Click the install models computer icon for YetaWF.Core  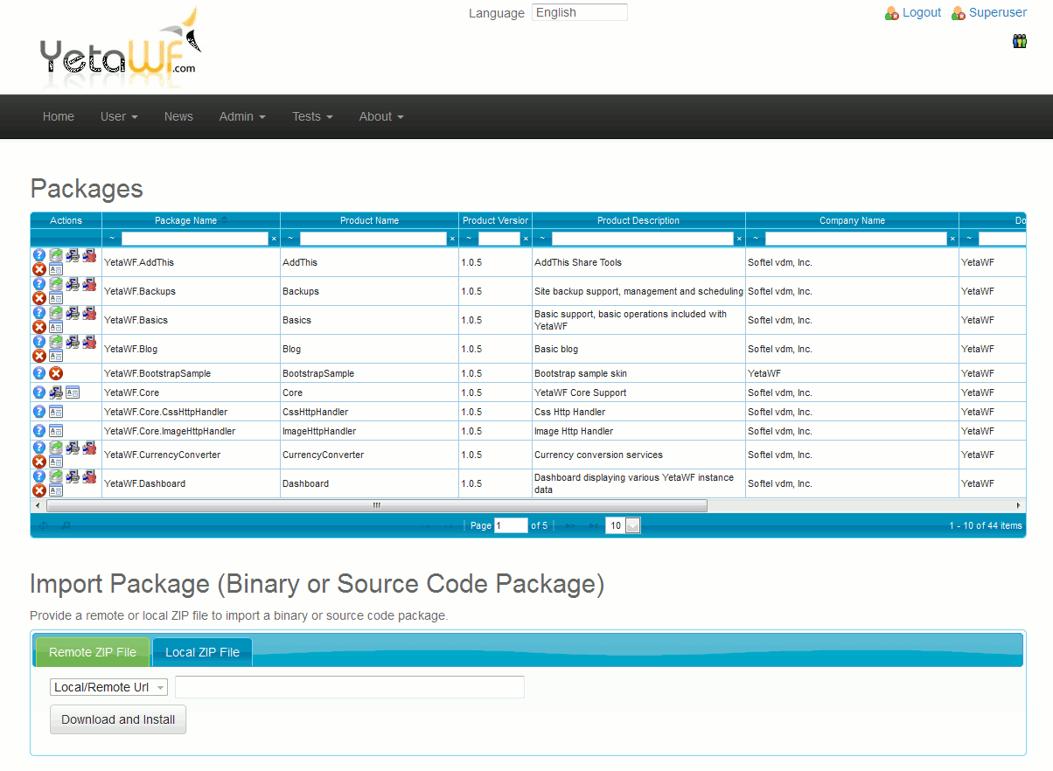[56, 392]
